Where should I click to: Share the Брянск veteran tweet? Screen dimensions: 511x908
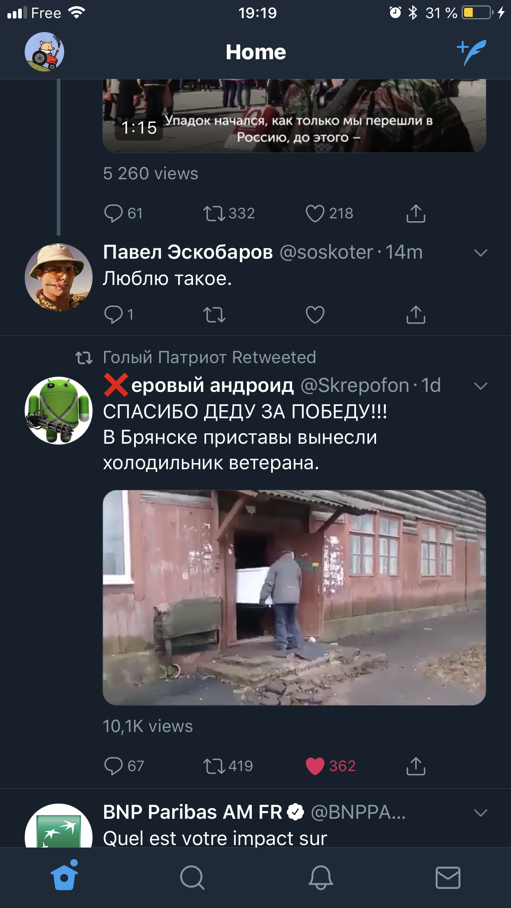(x=416, y=766)
